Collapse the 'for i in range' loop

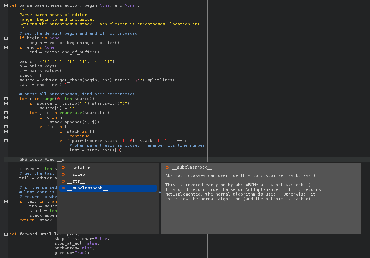coord(6,99)
